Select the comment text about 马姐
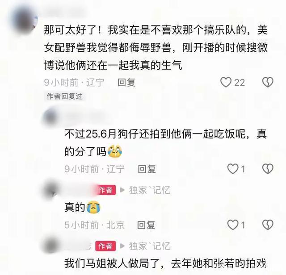 point(165,263)
